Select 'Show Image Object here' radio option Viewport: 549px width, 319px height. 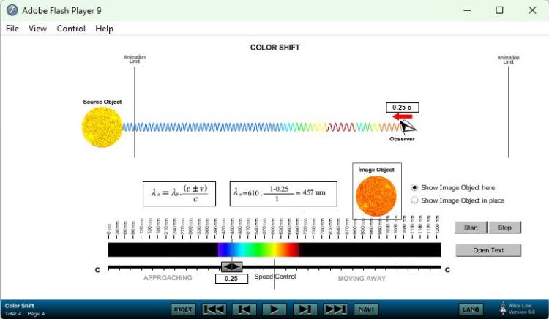click(415, 188)
